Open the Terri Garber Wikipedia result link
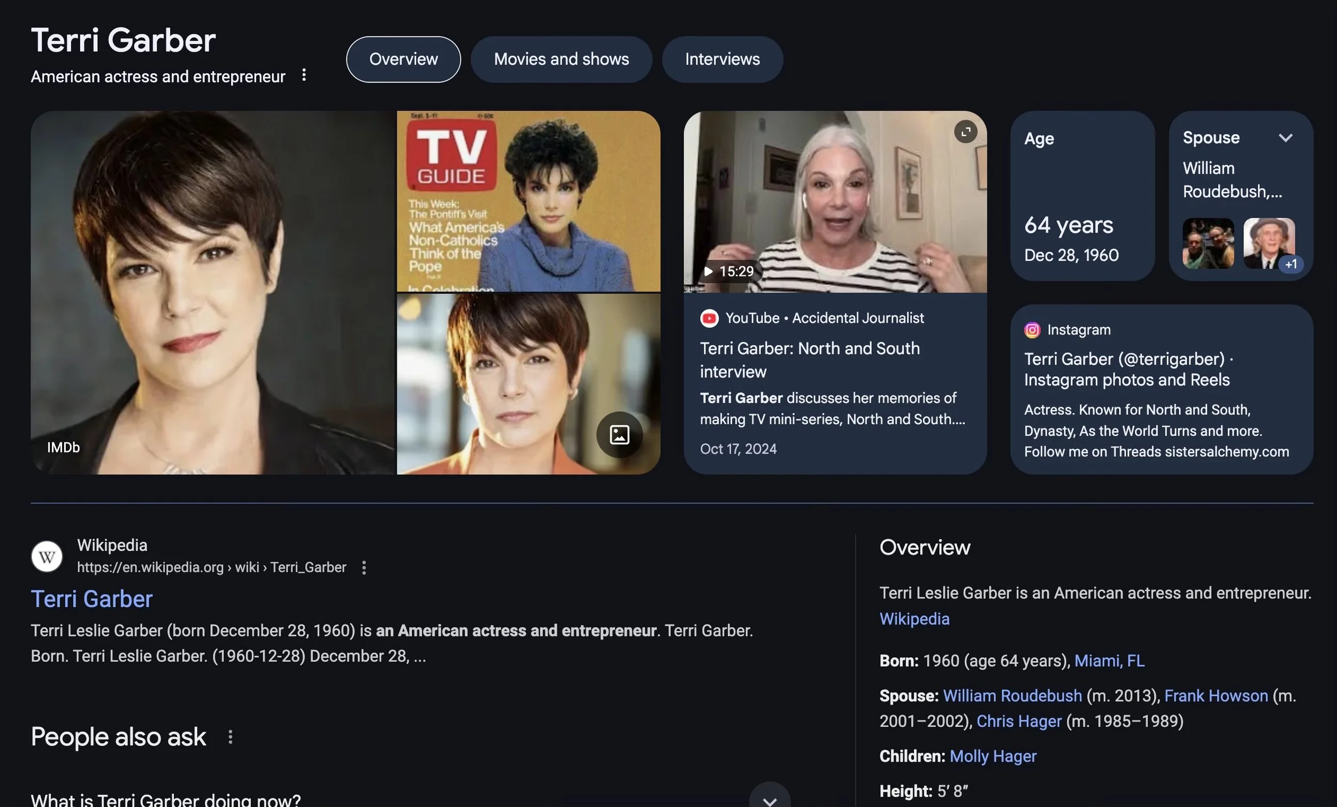Viewport: 1337px width, 807px height. tap(91, 599)
